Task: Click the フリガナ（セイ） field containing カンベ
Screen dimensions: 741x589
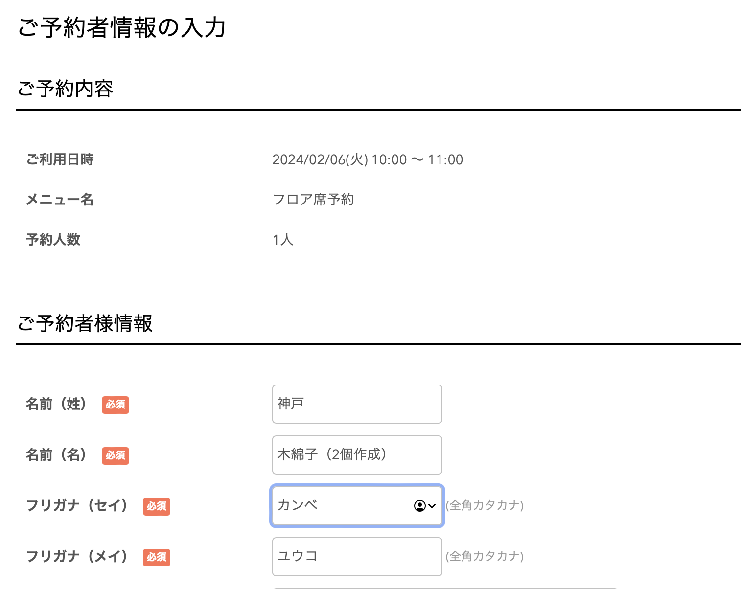Action: click(x=357, y=506)
